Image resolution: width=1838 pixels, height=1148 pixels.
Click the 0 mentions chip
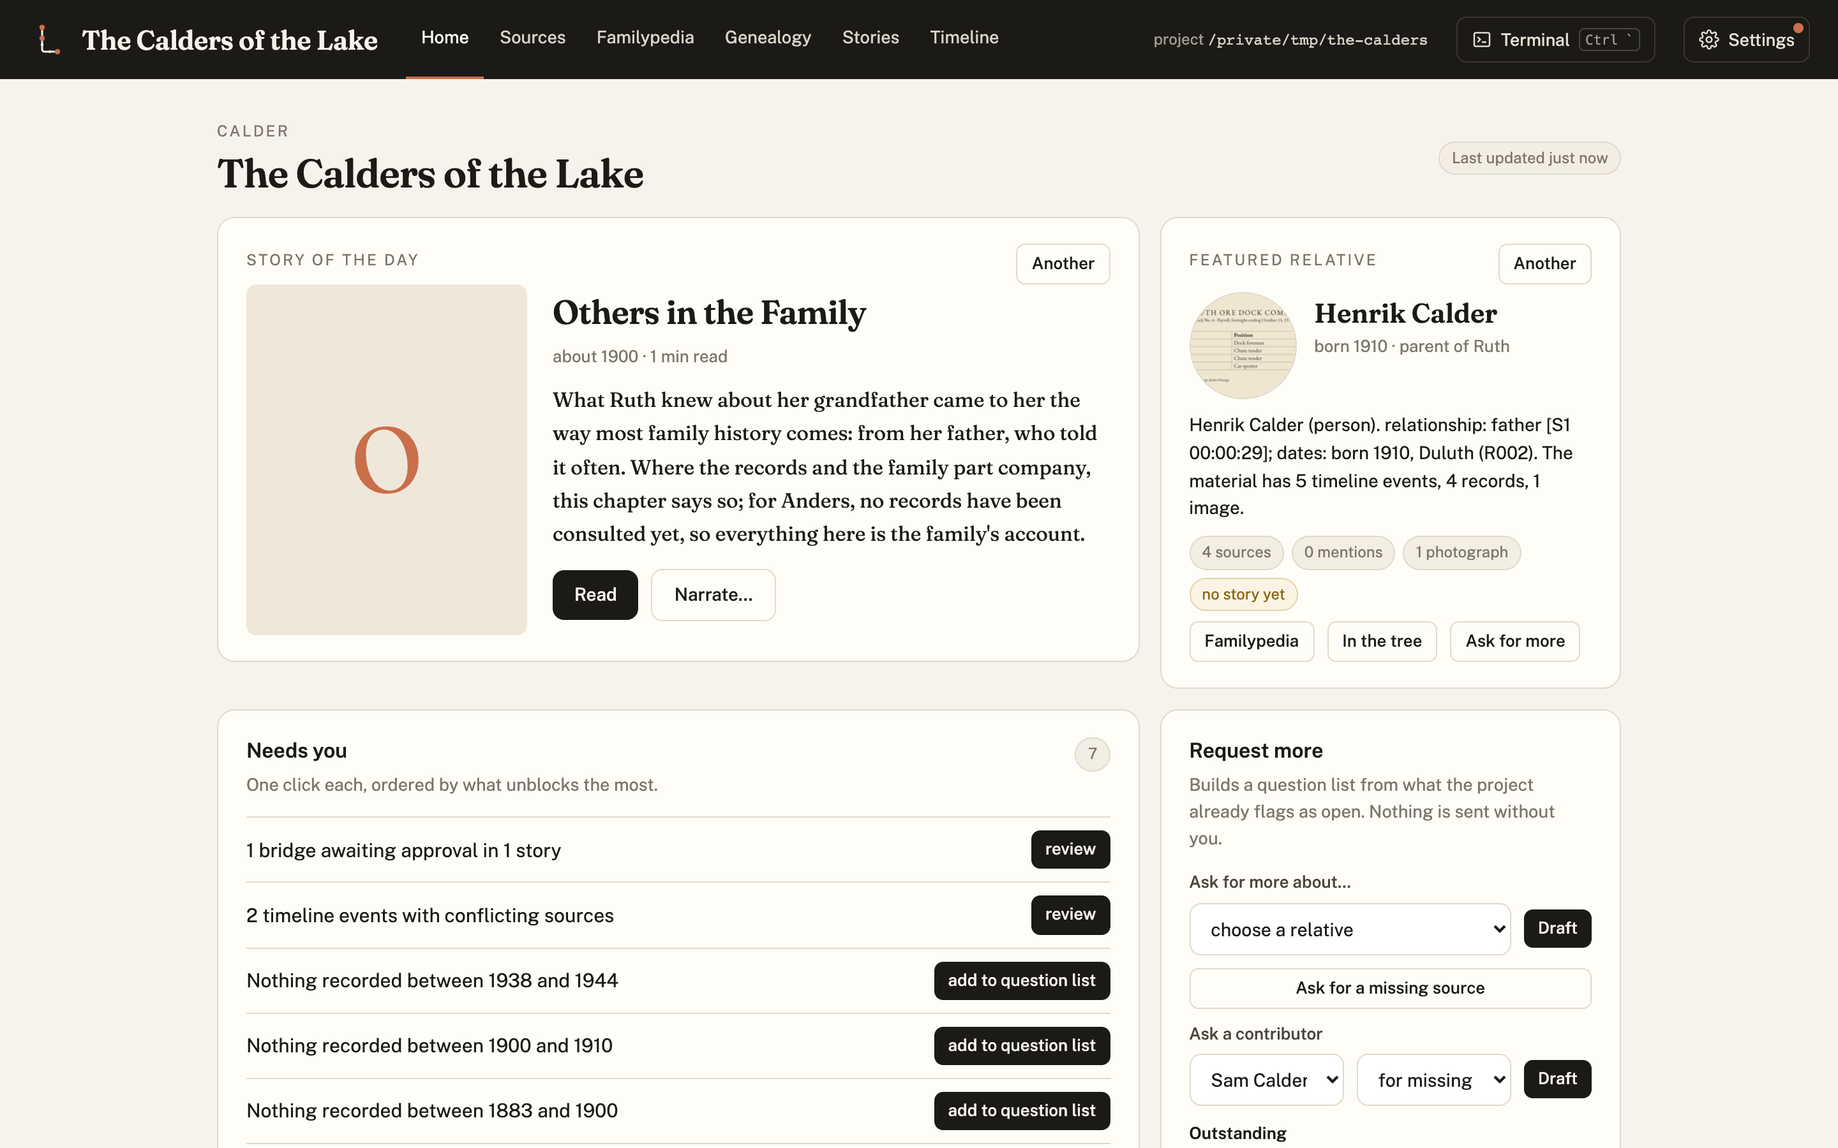(1343, 552)
